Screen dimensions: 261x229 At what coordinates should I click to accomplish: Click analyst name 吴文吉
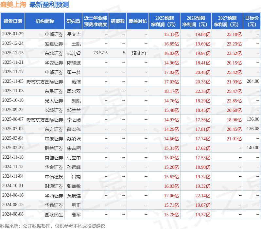(x=74, y=34)
